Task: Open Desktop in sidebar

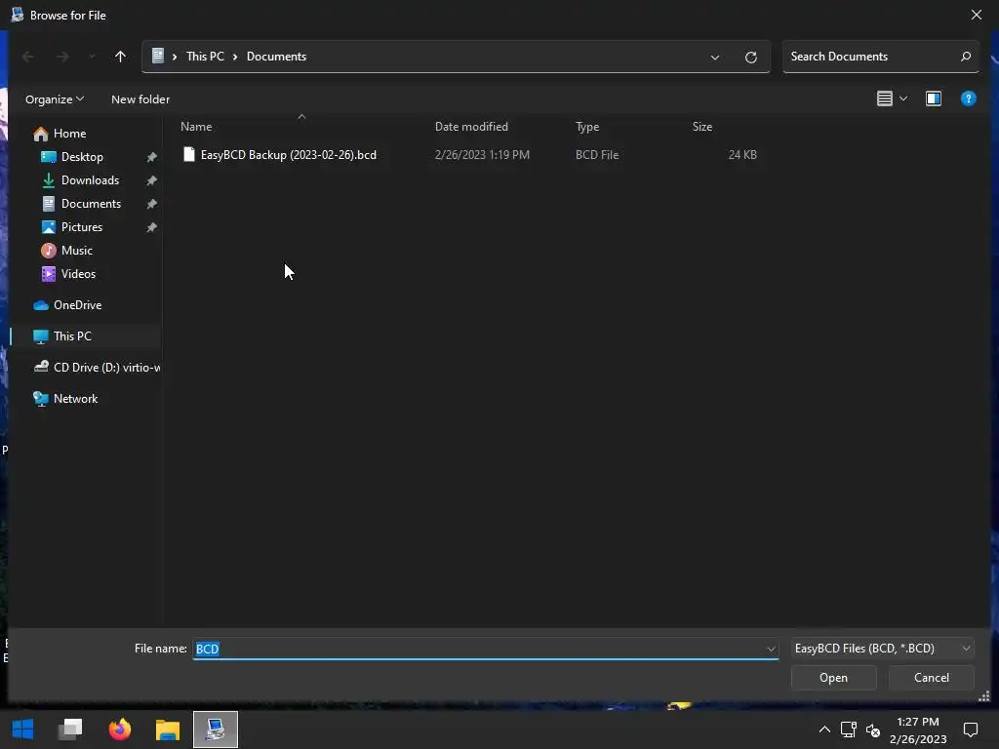Action: pos(82,157)
